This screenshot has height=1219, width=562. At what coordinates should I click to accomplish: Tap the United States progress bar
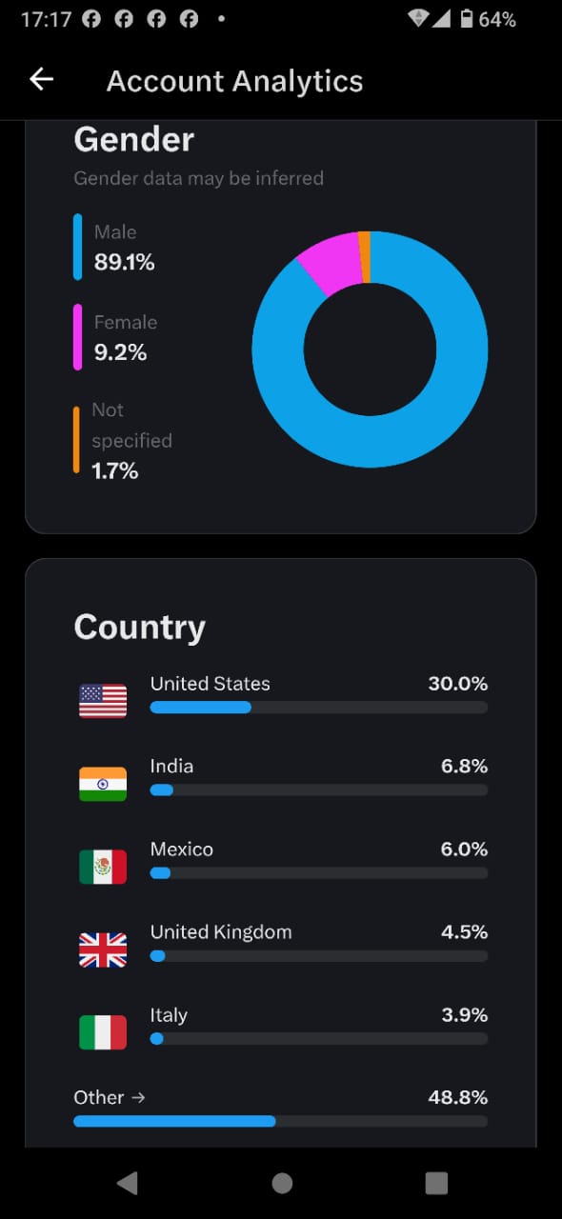click(319, 708)
